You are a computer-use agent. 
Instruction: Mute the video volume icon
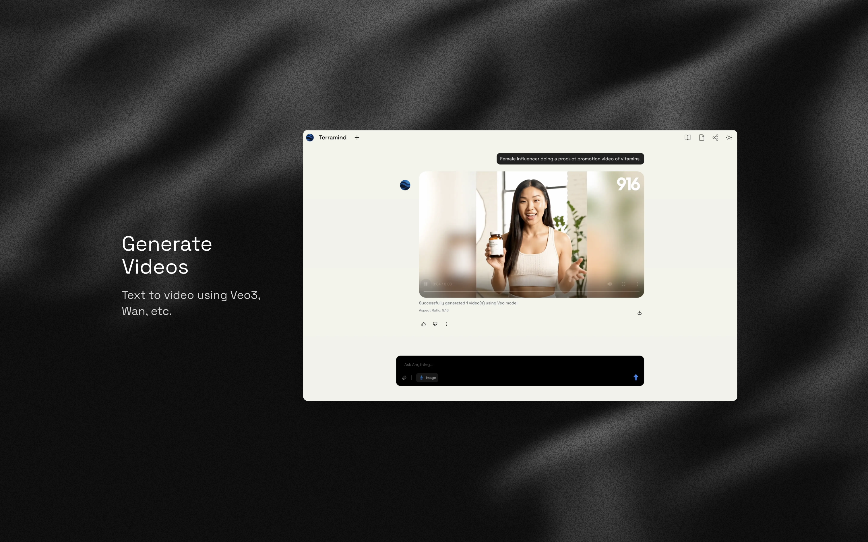click(609, 284)
